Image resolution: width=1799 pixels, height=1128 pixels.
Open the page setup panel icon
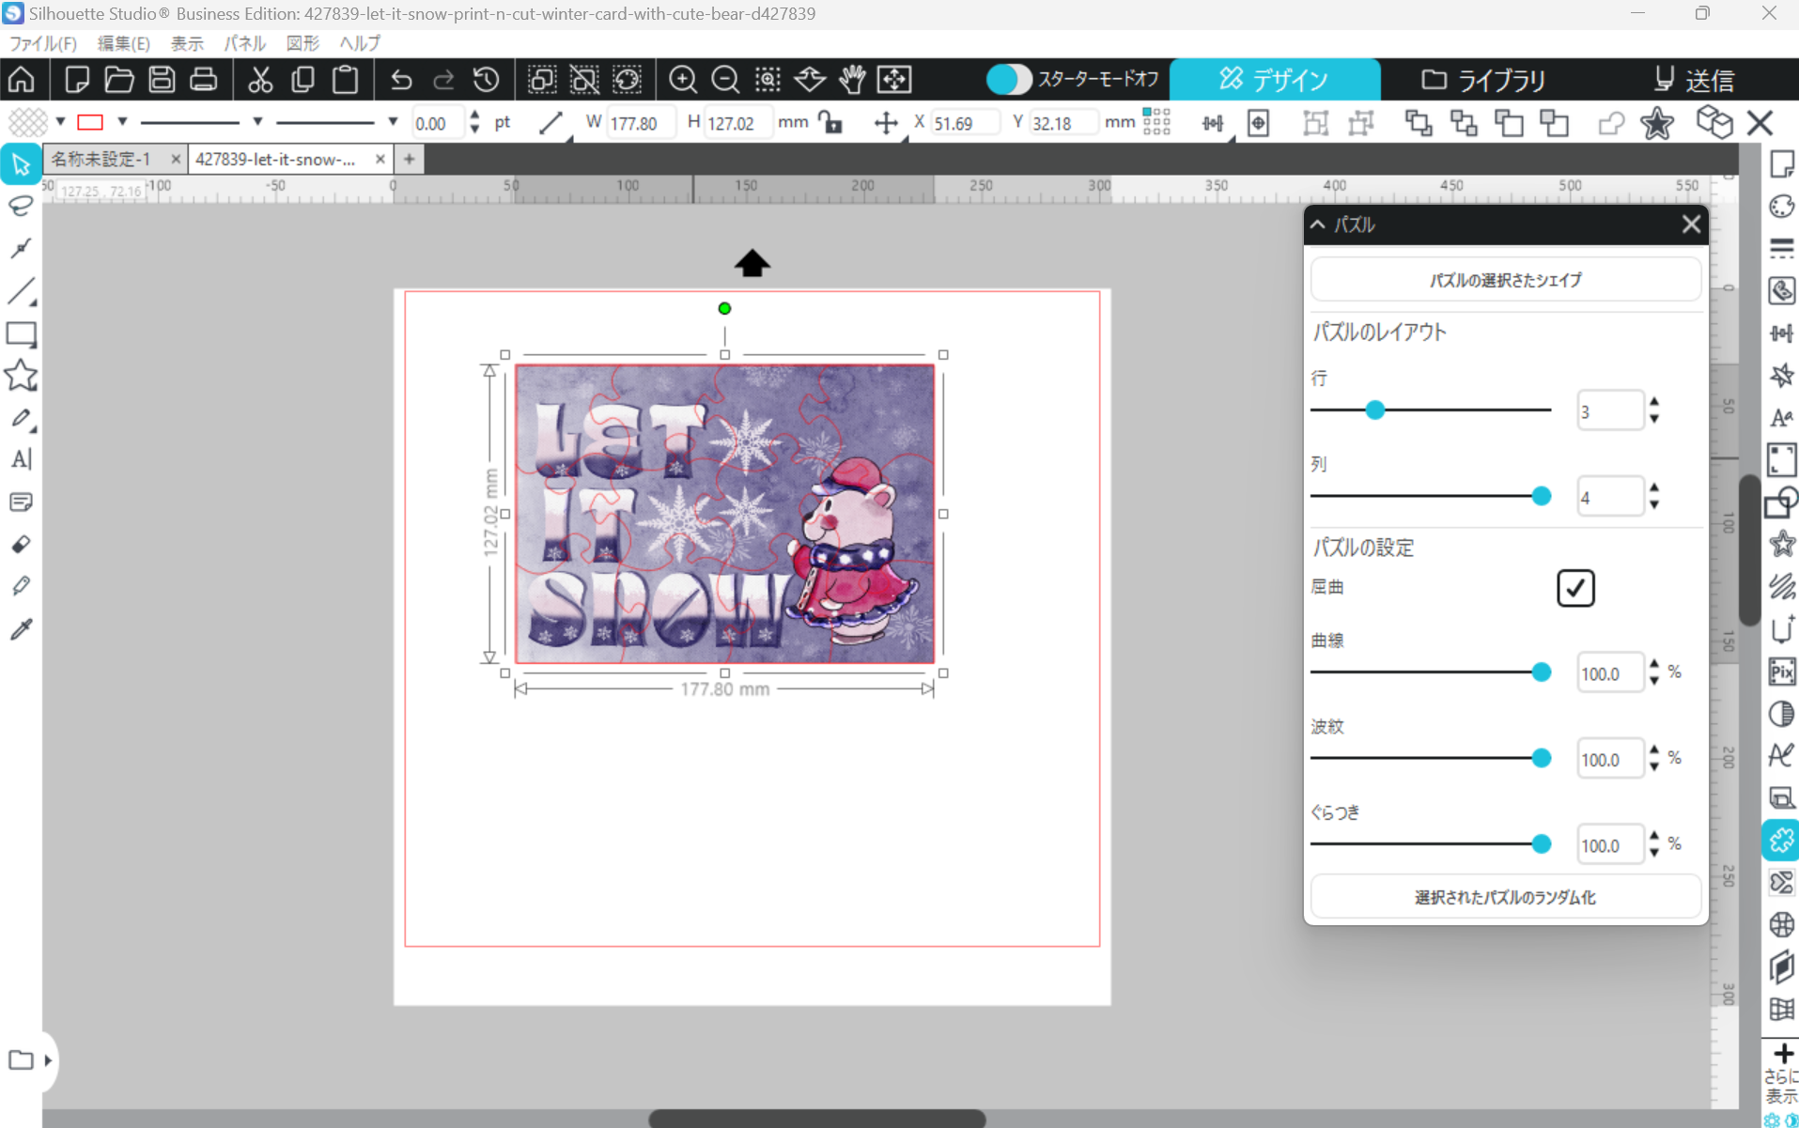pyautogui.click(x=1780, y=164)
